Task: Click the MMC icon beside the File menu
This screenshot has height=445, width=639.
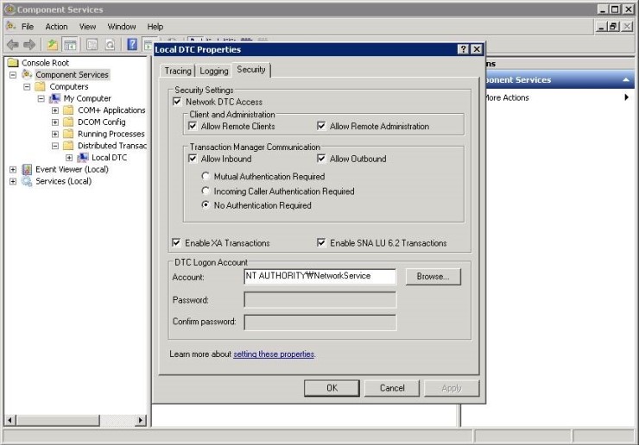Action: tap(11, 26)
